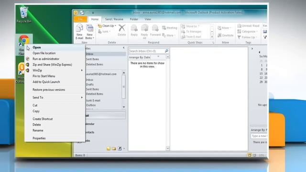The width and height of the screenshot is (306, 172).
Task: Customize Quick Access Toolbar dropdown
Action: pyautogui.click(x=93, y=13)
